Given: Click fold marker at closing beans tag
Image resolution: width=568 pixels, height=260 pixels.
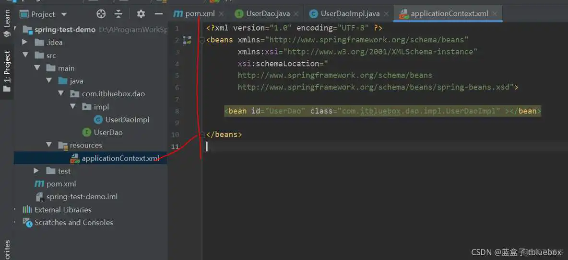Looking at the screenshot, I should pos(202,135).
